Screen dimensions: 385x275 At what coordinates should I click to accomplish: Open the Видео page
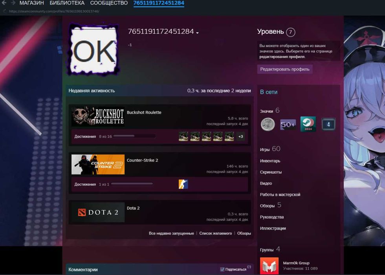[266, 183]
